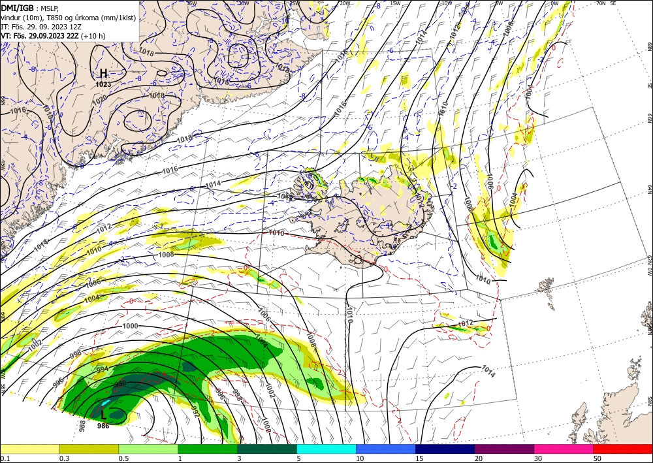Click the "70N" latitude label

tap(601, 3)
